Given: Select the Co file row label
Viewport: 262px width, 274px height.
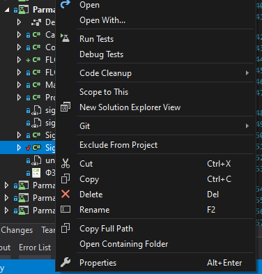Looking at the screenshot, I should (50, 47).
